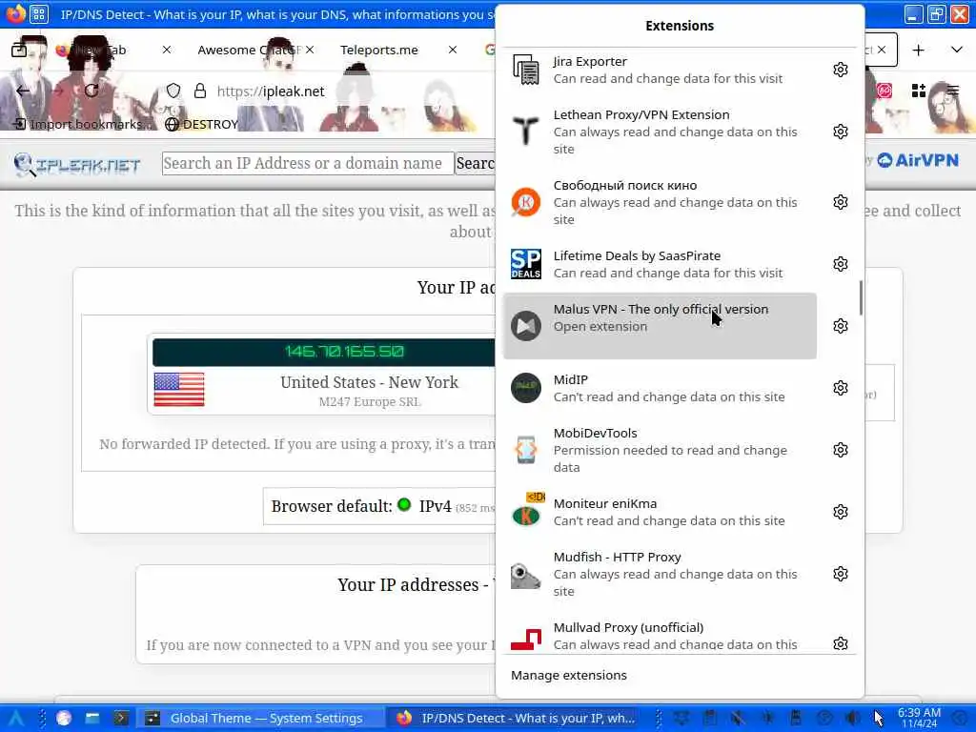Screen dimensions: 976x732
Task: Click the IPLEAK.NET site logo
Action: coord(77,164)
